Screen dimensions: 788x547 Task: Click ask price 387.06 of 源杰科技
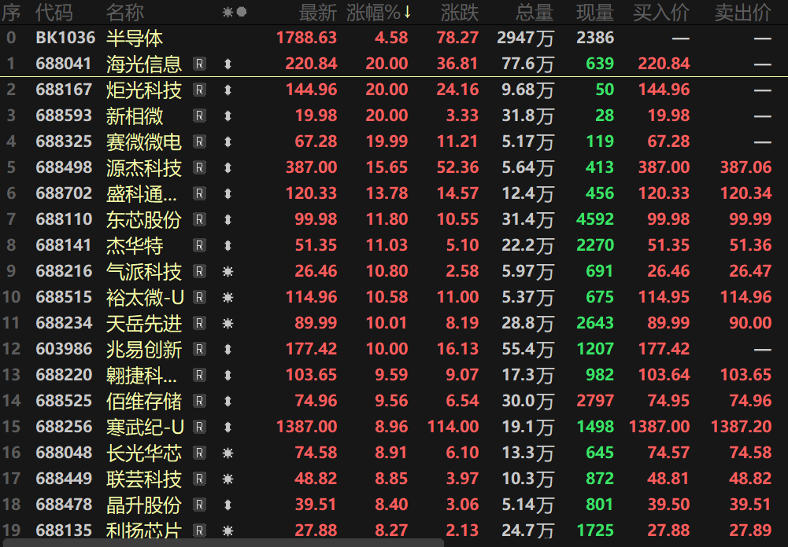point(745,167)
